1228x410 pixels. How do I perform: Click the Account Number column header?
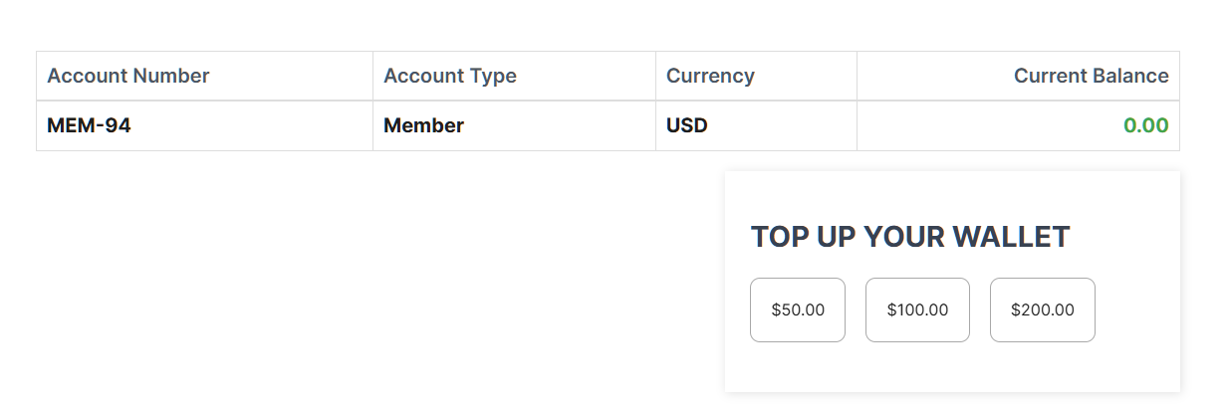click(128, 76)
